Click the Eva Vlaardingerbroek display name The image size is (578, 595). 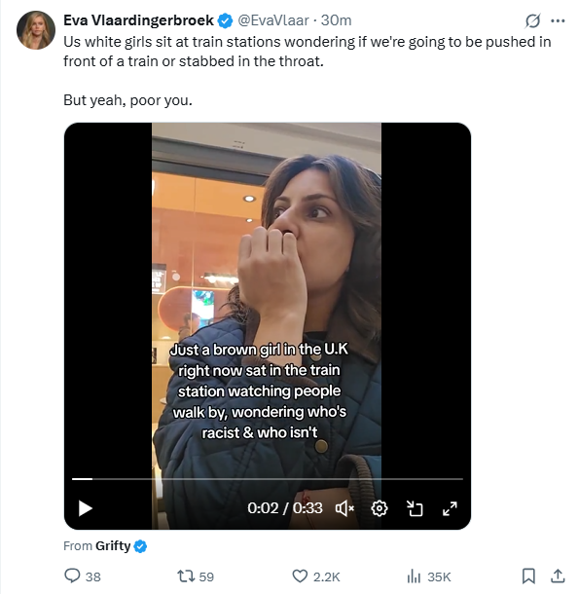coord(138,20)
